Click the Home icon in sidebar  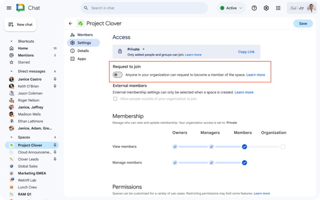pos(12,48)
